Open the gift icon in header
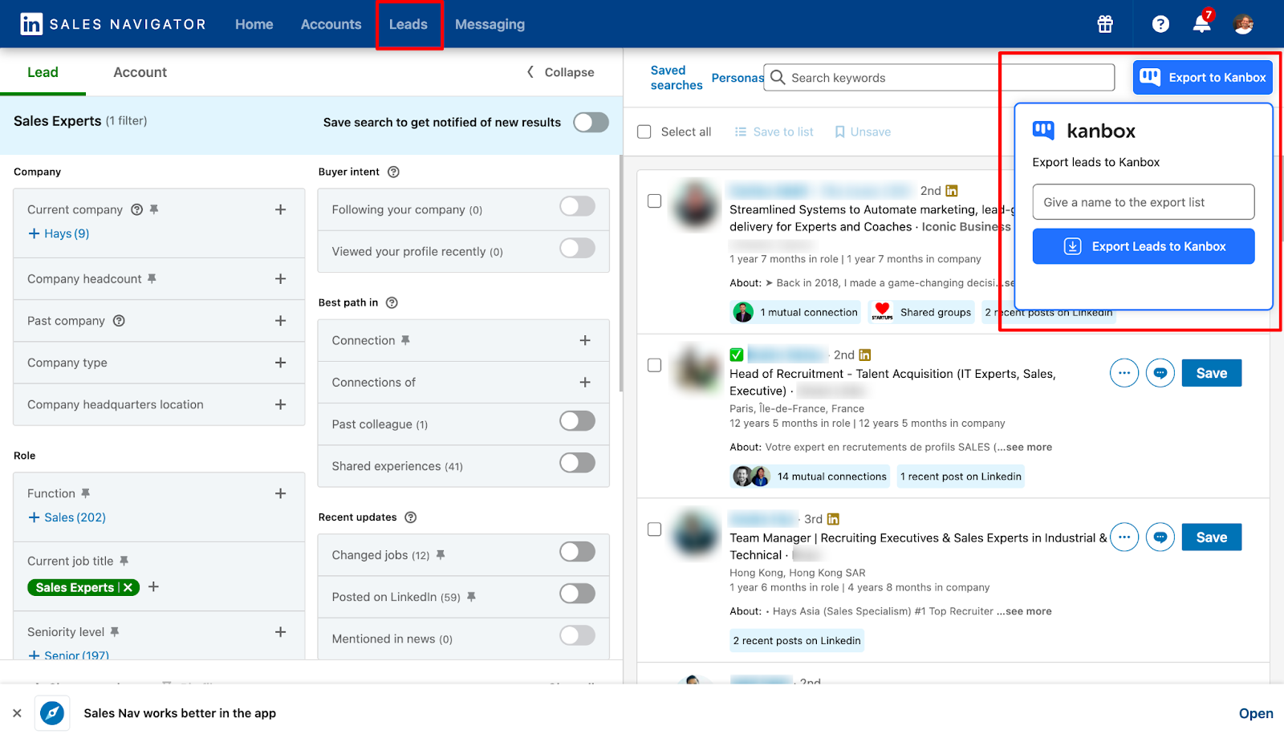The width and height of the screenshot is (1284, 742). pos(1105,24)
